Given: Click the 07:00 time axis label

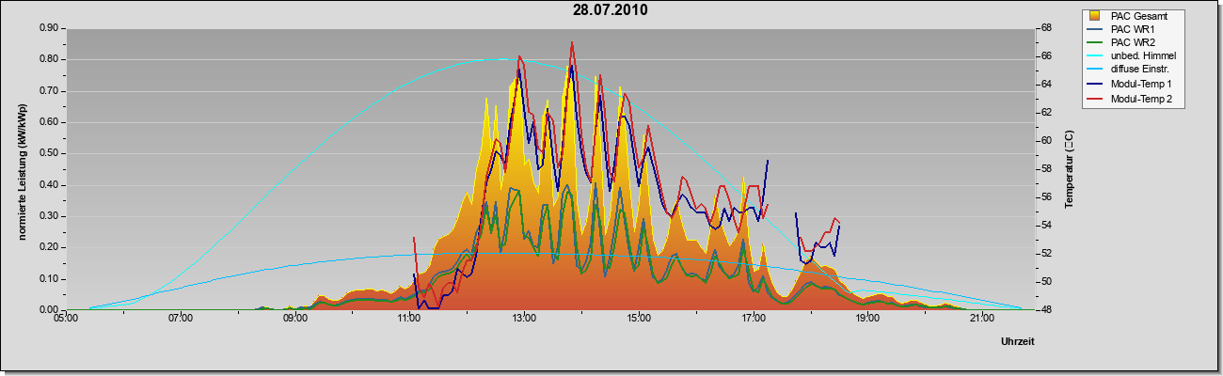Looking at the screenshot, I should click(x=181, y=320).
